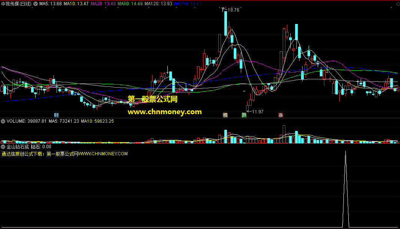
Task: Open the main chart indicator dropdown arrow
Action: click(36, 4)
